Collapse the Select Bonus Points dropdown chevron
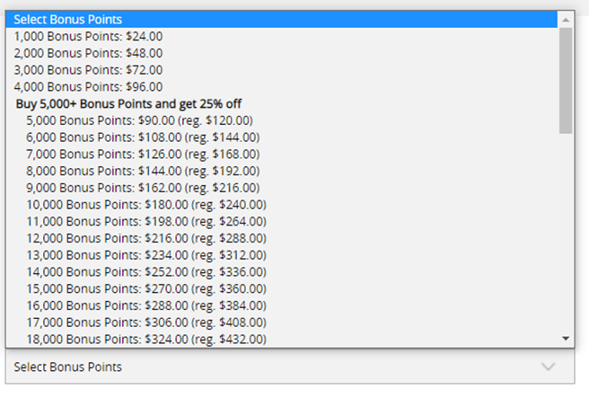 pyautogui.click(x=549, y=367)
